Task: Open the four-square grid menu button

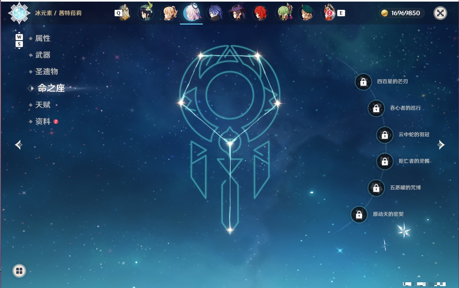Action: [19, 271]
